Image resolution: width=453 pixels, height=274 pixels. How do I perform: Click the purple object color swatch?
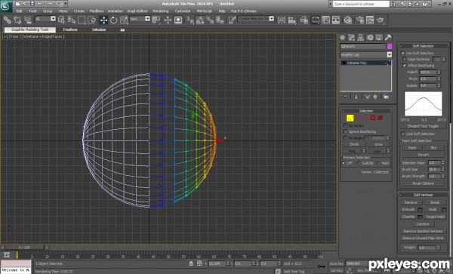click(x=390, y=46)
